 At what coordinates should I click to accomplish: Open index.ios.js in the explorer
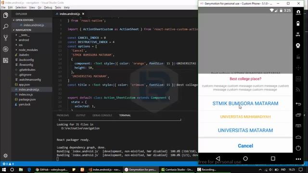pos(26,95)
